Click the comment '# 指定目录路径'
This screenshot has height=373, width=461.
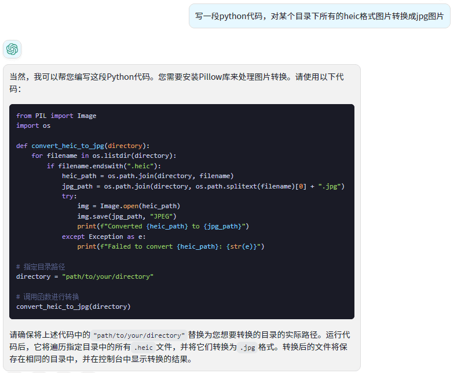(x=41, y=267)
